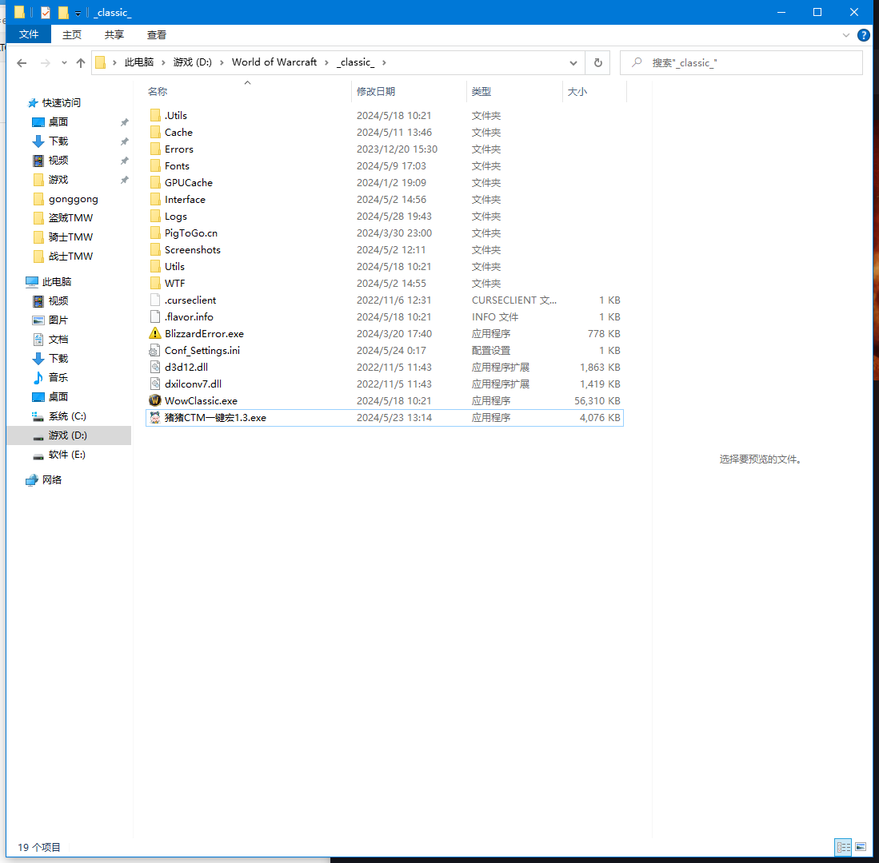879x863 pixels.
Task: Open help with the blue question mark icon
Action: [x=863, y=35]
